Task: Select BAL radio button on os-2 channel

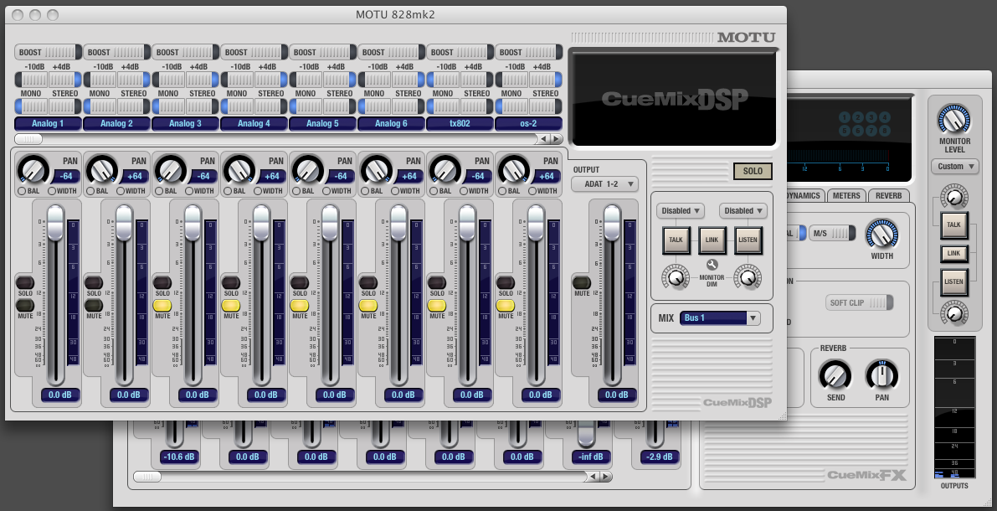Action: 502,191
